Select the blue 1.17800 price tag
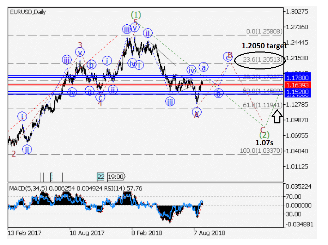This screenshot has height=245, width=328. (297, 78)
